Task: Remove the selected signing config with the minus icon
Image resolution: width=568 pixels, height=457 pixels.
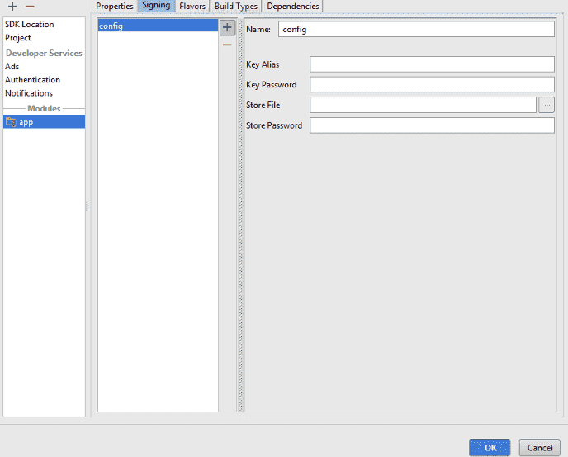Action: pyautogui.click(x=227, y=45)
